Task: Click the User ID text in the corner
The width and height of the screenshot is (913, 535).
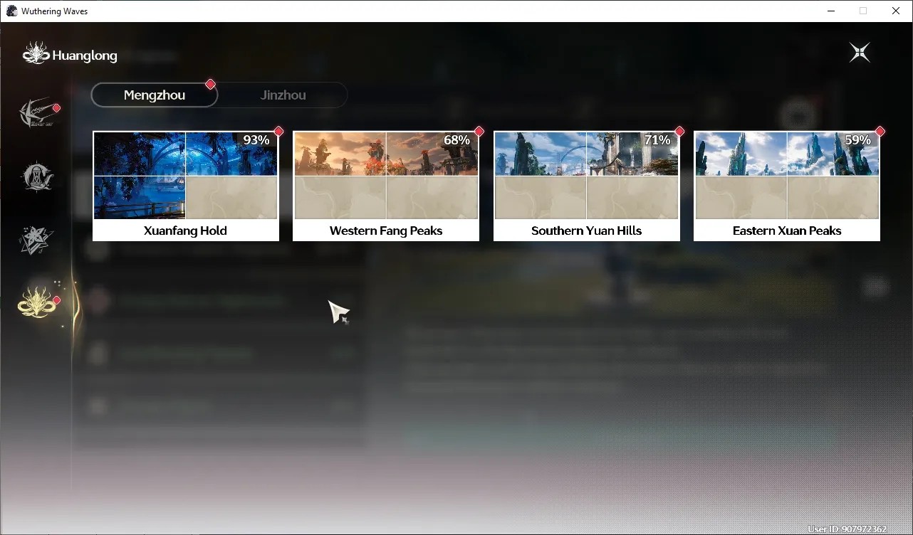Action: point(847,529)
